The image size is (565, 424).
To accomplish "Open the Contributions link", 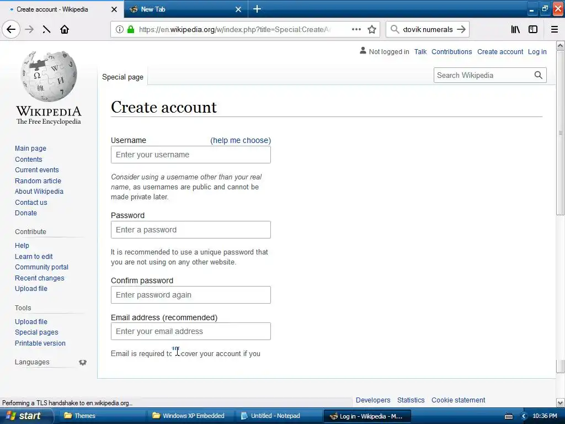I will [451, 51].
